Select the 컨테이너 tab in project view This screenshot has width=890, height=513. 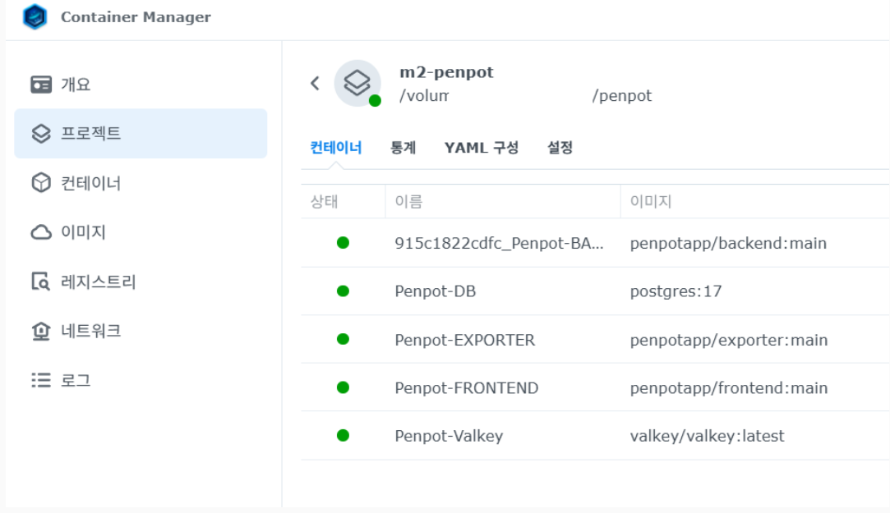click(335, 148)
